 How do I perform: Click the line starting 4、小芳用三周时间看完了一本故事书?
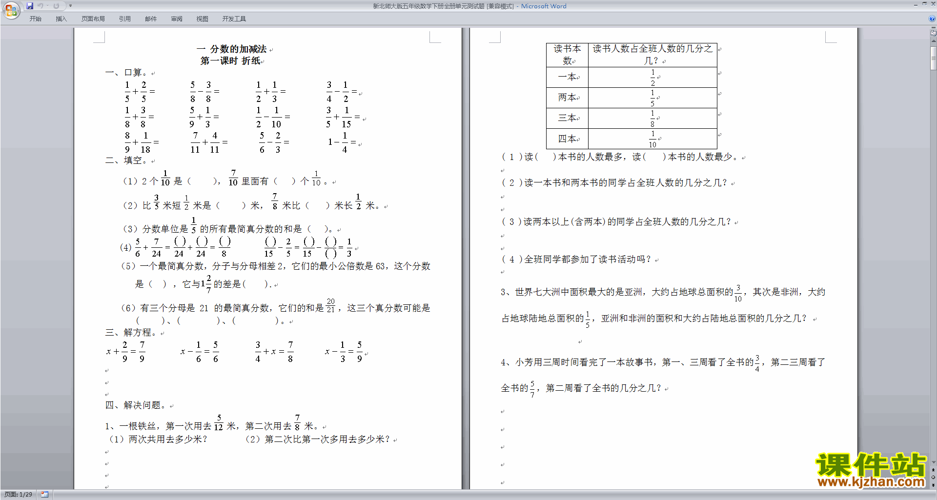coord(663,362)
